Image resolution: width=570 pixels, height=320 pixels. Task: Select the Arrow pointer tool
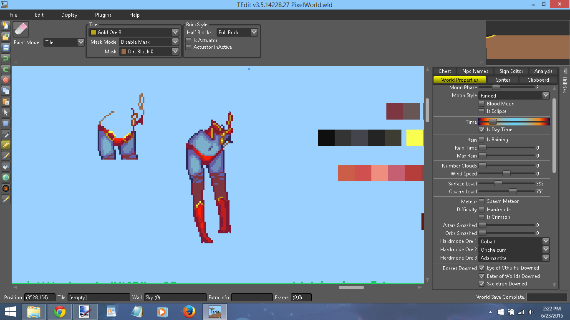[x=6, y=112]
